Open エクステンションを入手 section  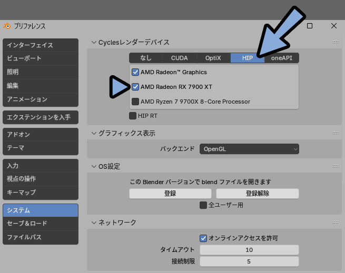point(41,117)
